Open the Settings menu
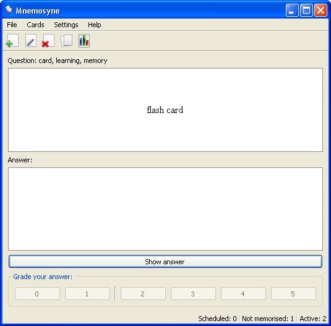The image size is (331, 326). [66, 25]
